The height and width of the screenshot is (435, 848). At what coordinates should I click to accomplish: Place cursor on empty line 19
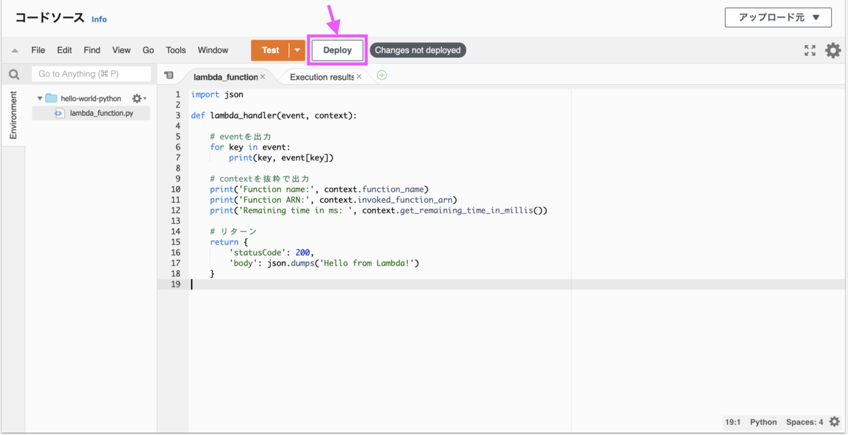(x=517, y=285)
